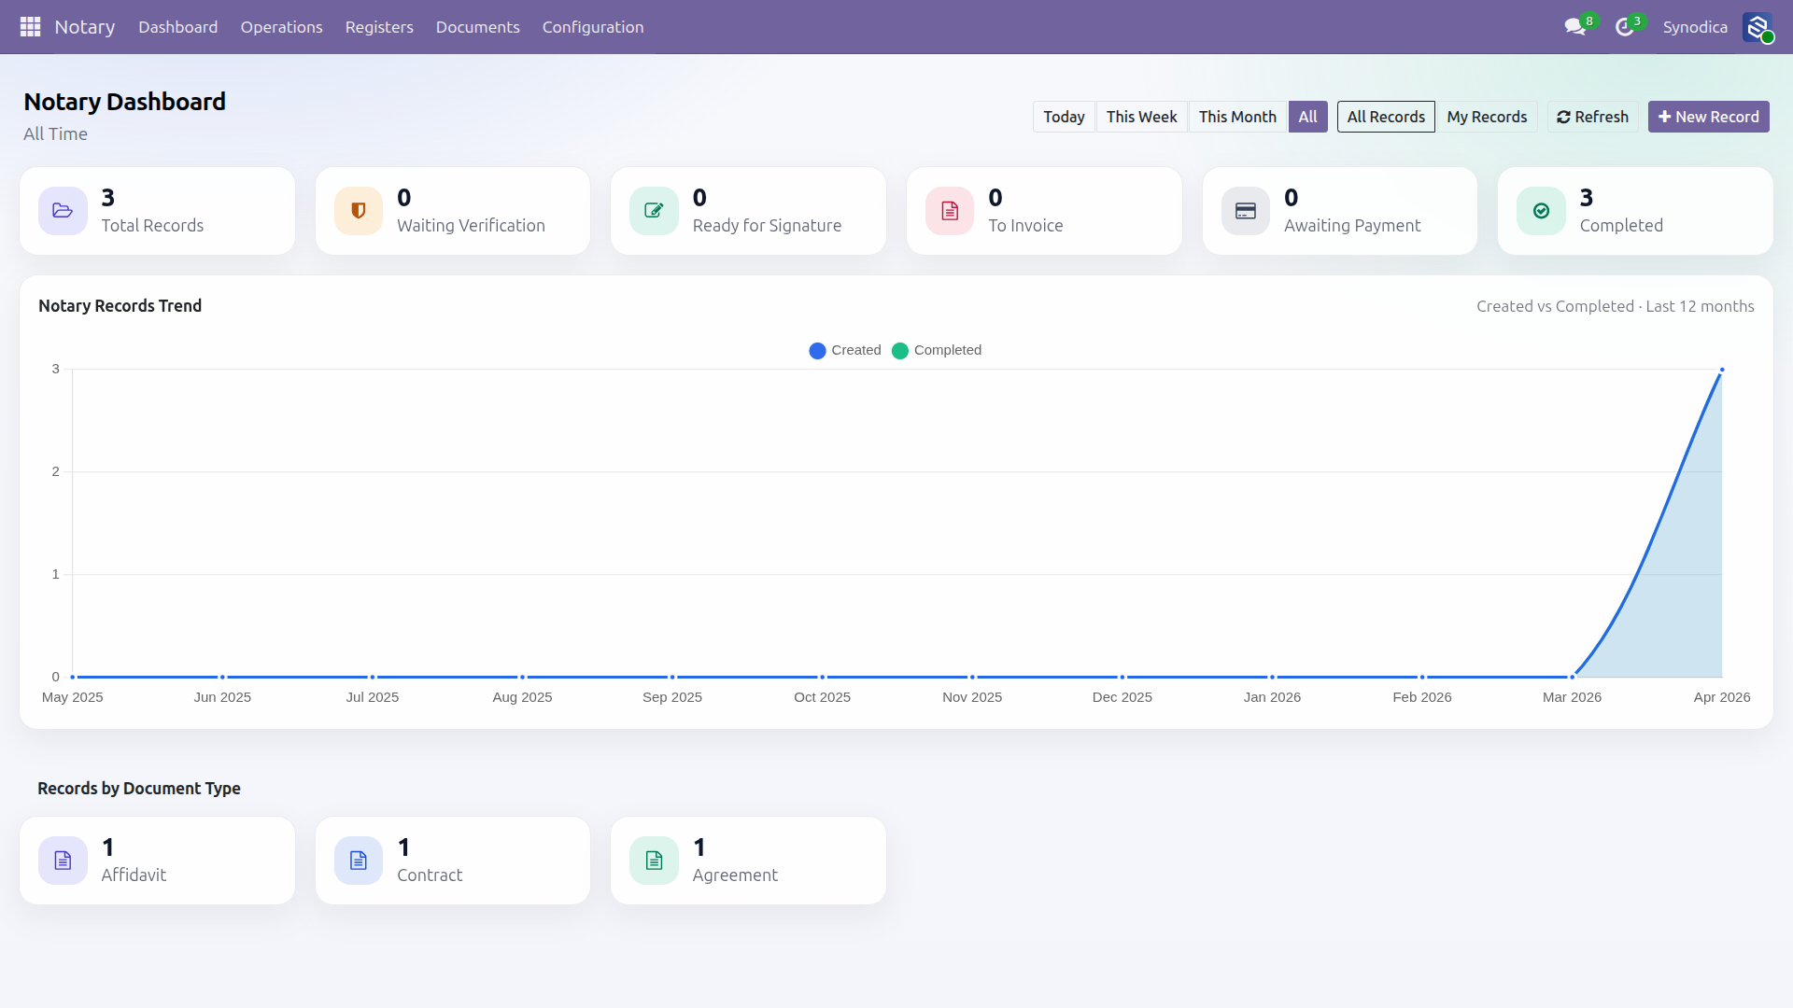Open the To Invoice card
The height and width of the screenshot is (1008, 1793).
tap(1044, 211)
